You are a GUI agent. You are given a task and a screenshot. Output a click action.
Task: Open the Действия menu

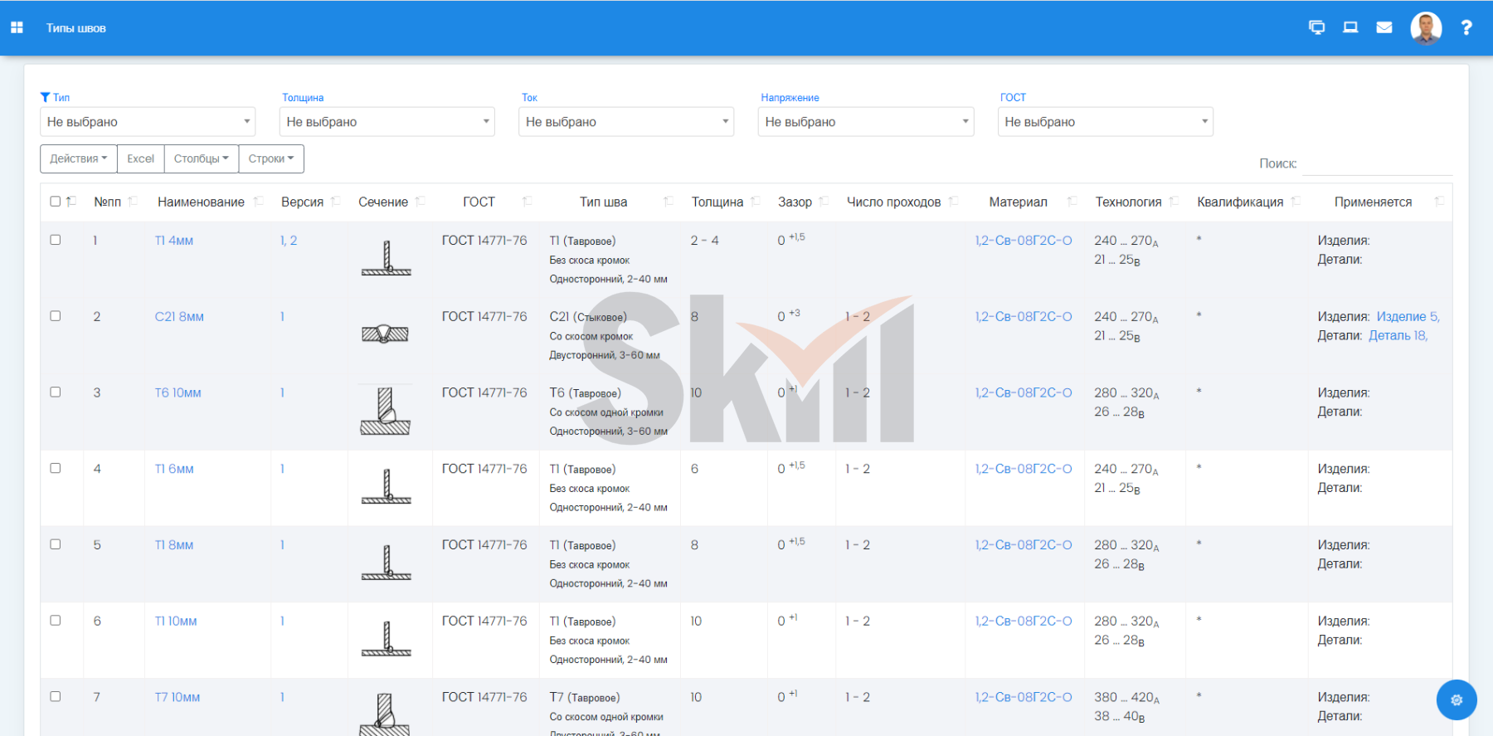tap(78, 158)
